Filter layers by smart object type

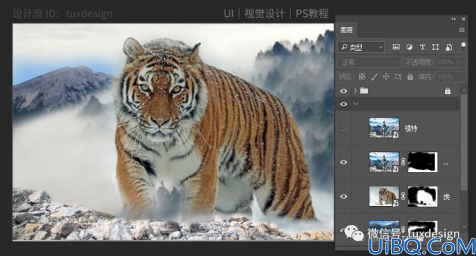pos(449,47)
